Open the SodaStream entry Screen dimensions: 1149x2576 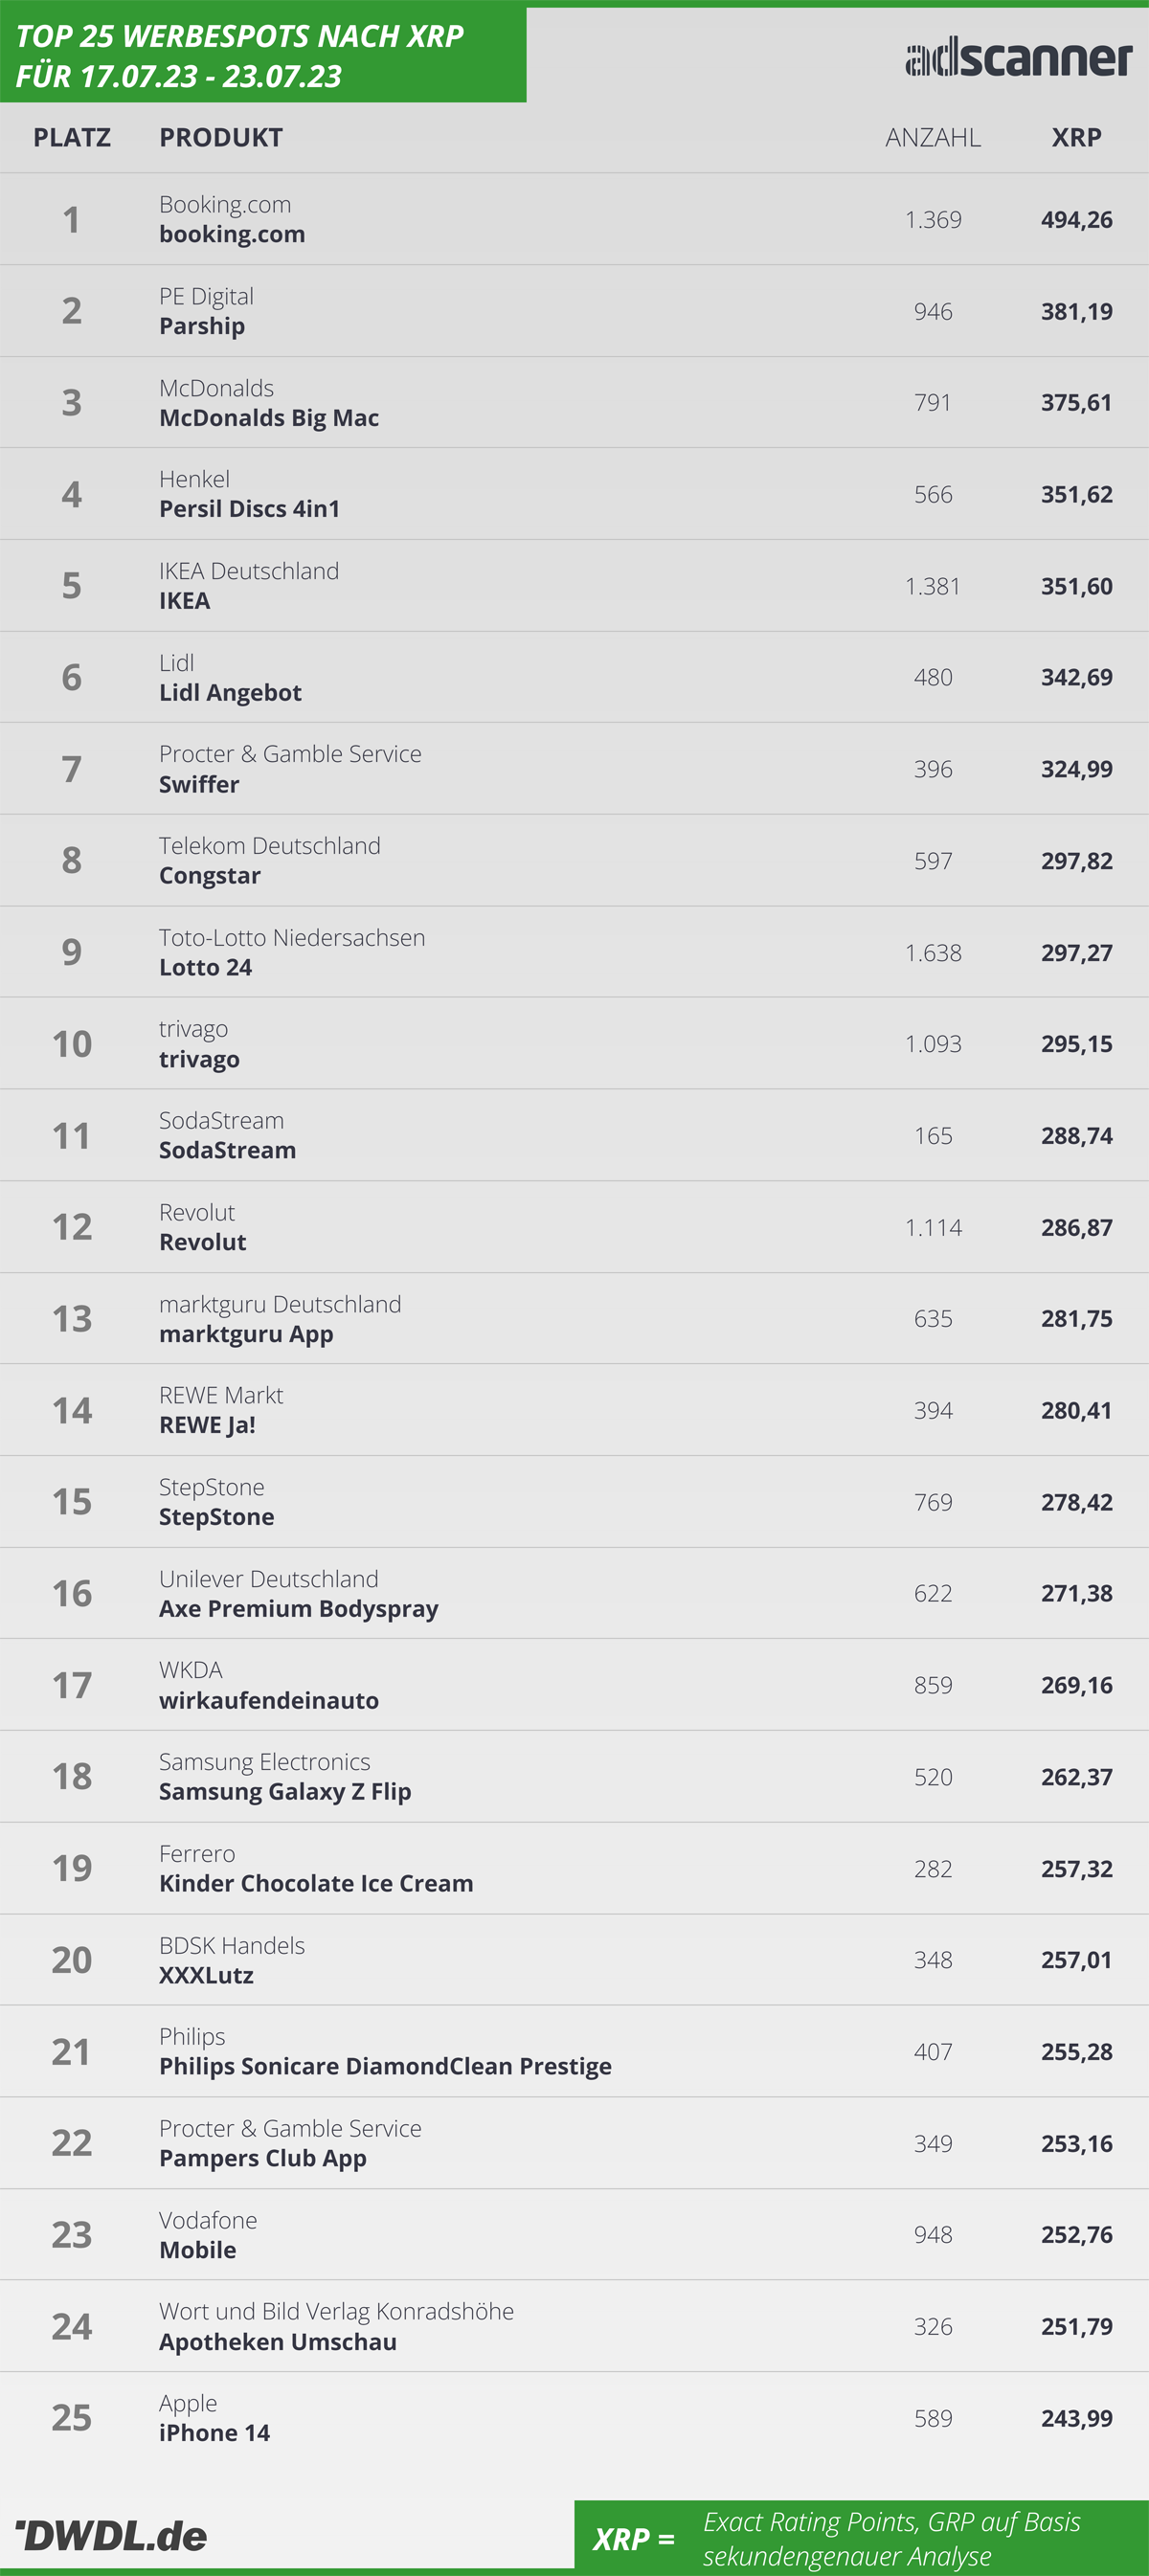point(227,1150)
